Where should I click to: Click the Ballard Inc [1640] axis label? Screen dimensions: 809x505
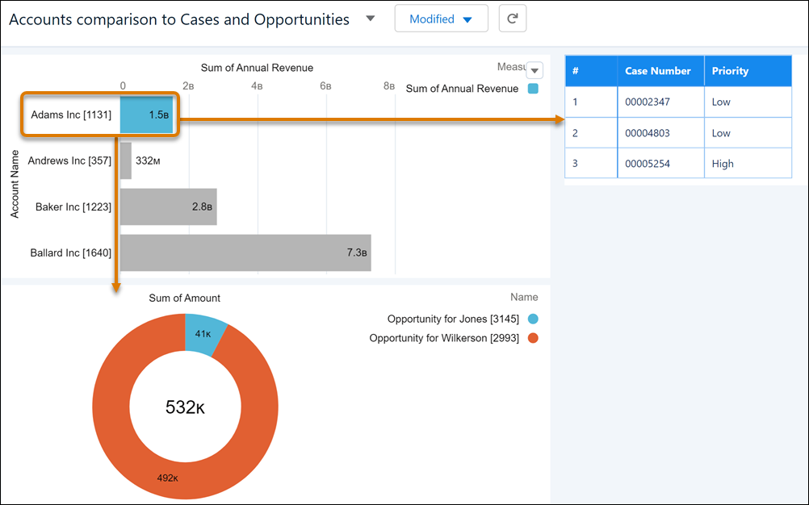point(71,252)
